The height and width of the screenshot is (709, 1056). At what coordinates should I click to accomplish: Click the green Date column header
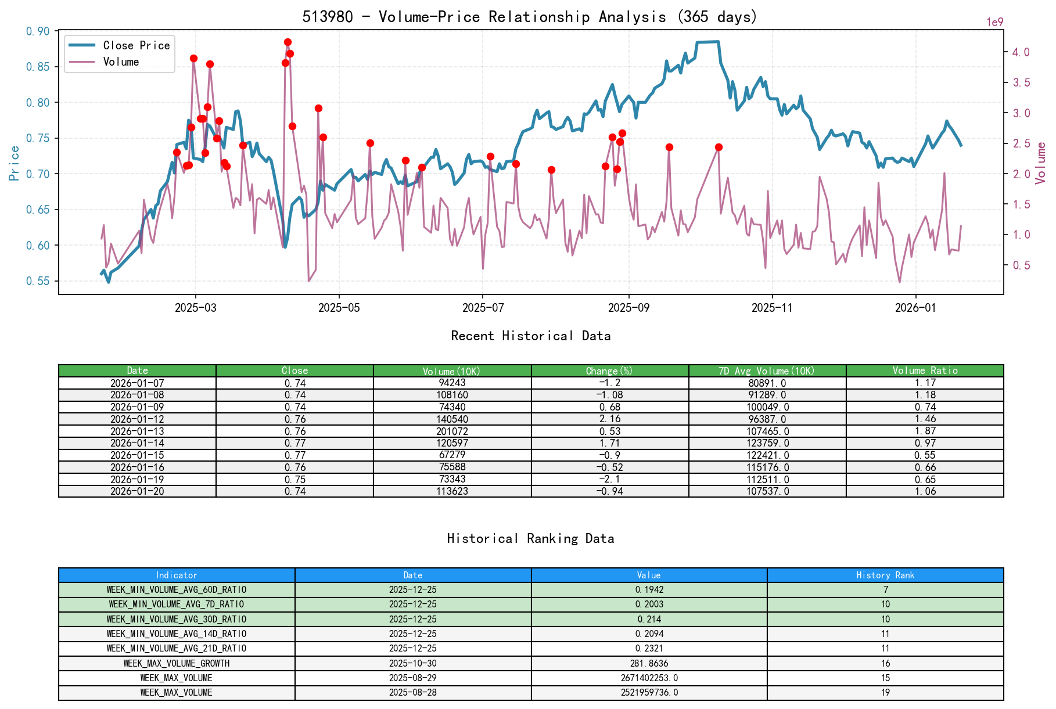pyautogui.click(x=138, y=370)
